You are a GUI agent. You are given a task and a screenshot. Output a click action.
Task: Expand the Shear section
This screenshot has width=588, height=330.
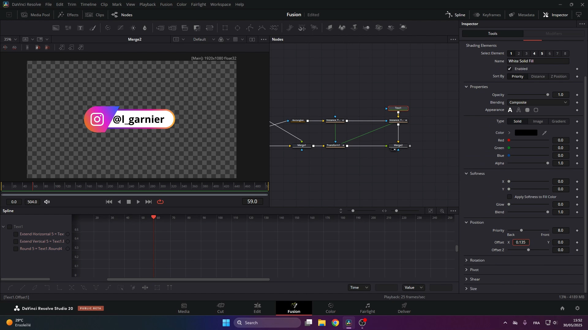click(x=466, y=279)
